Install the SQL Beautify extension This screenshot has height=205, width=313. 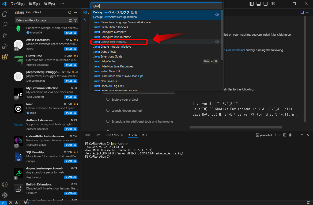71,161
